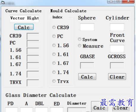This screenshot has width=136, height=112.
Task: Minimize the window
Action: pos(111,1)
